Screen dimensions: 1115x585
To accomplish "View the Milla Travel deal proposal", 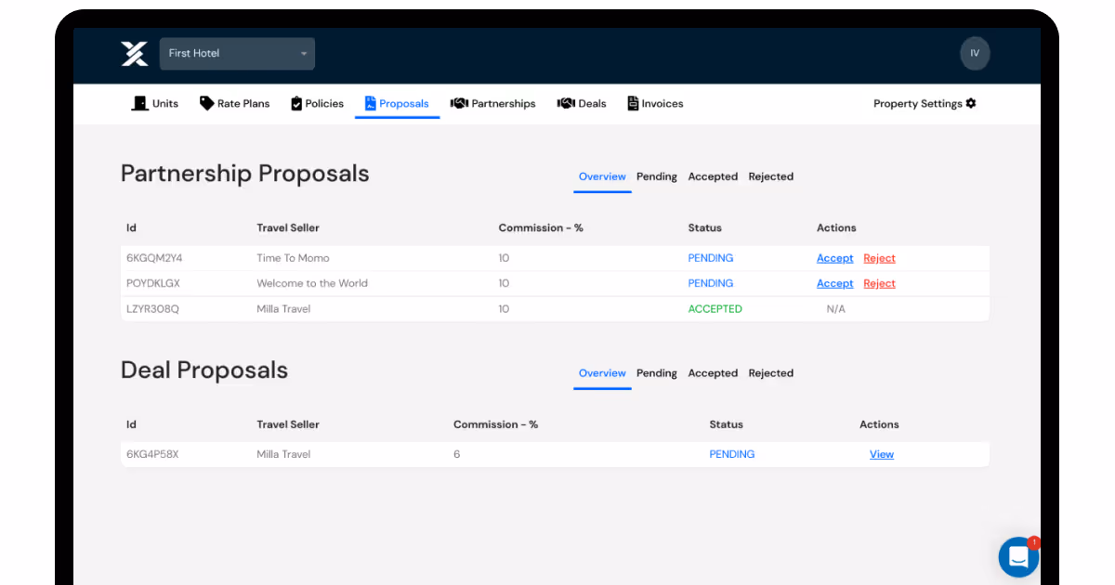I will (x=882, y=454).
